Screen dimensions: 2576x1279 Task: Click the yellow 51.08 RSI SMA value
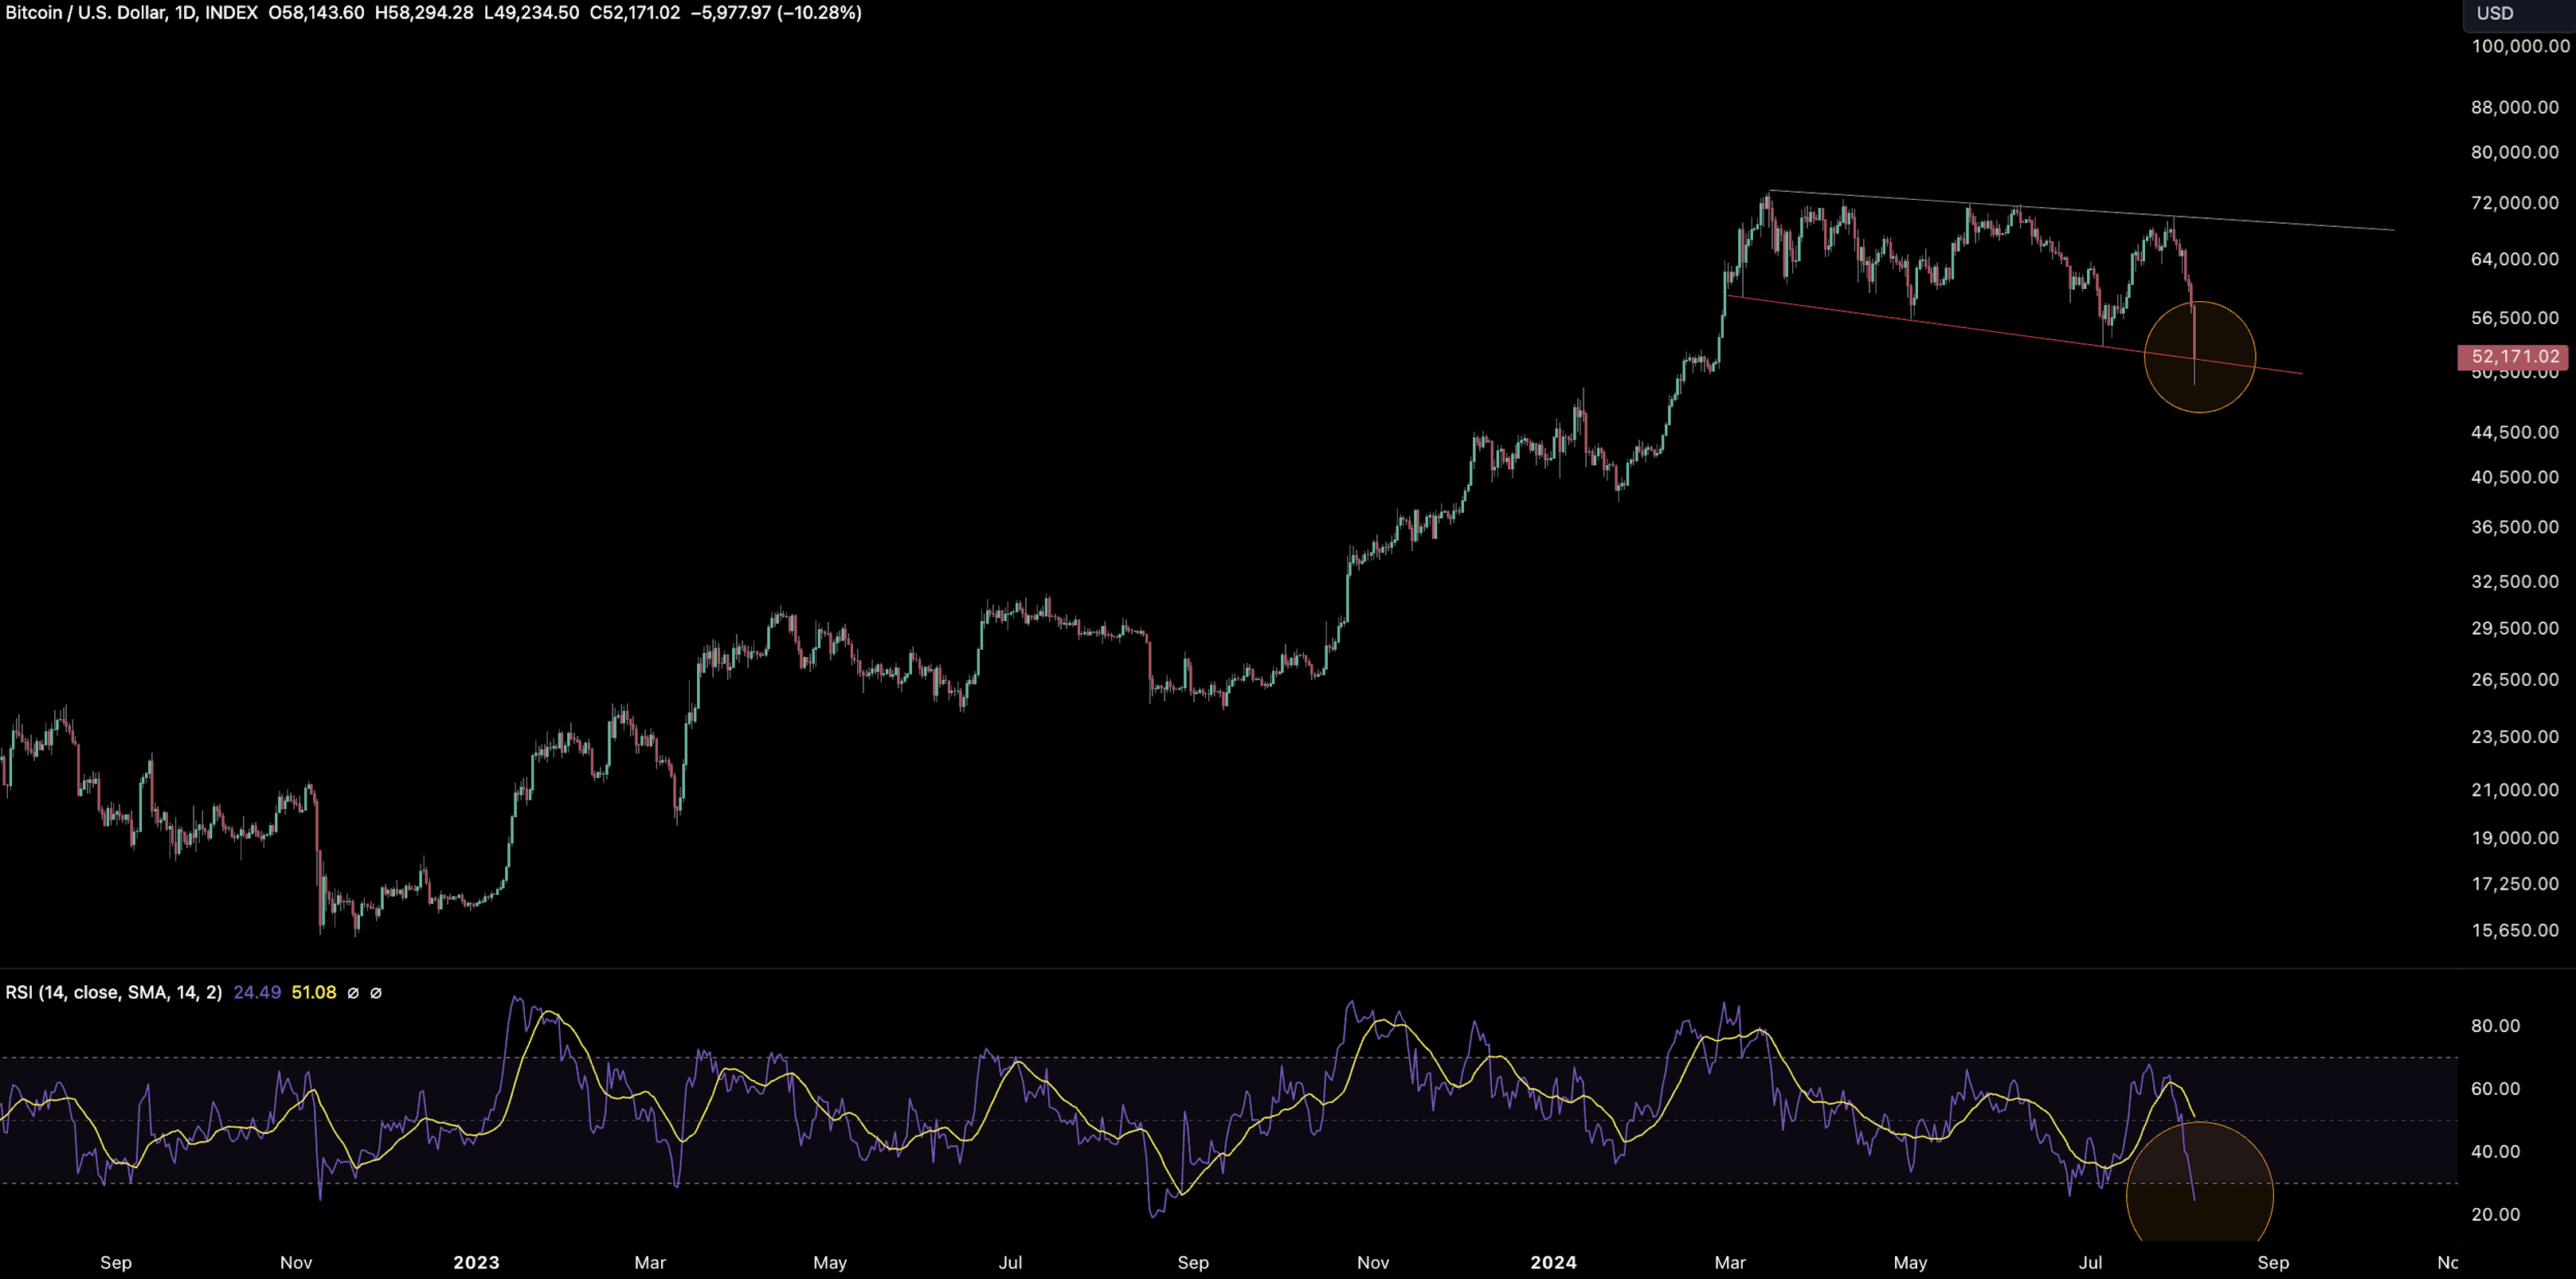click(313, 992)
